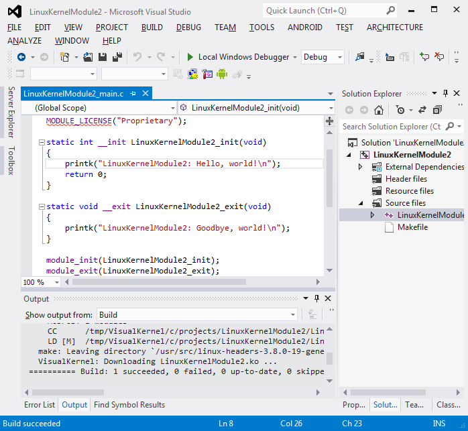Click the editor split window handle

click(329, 121)
